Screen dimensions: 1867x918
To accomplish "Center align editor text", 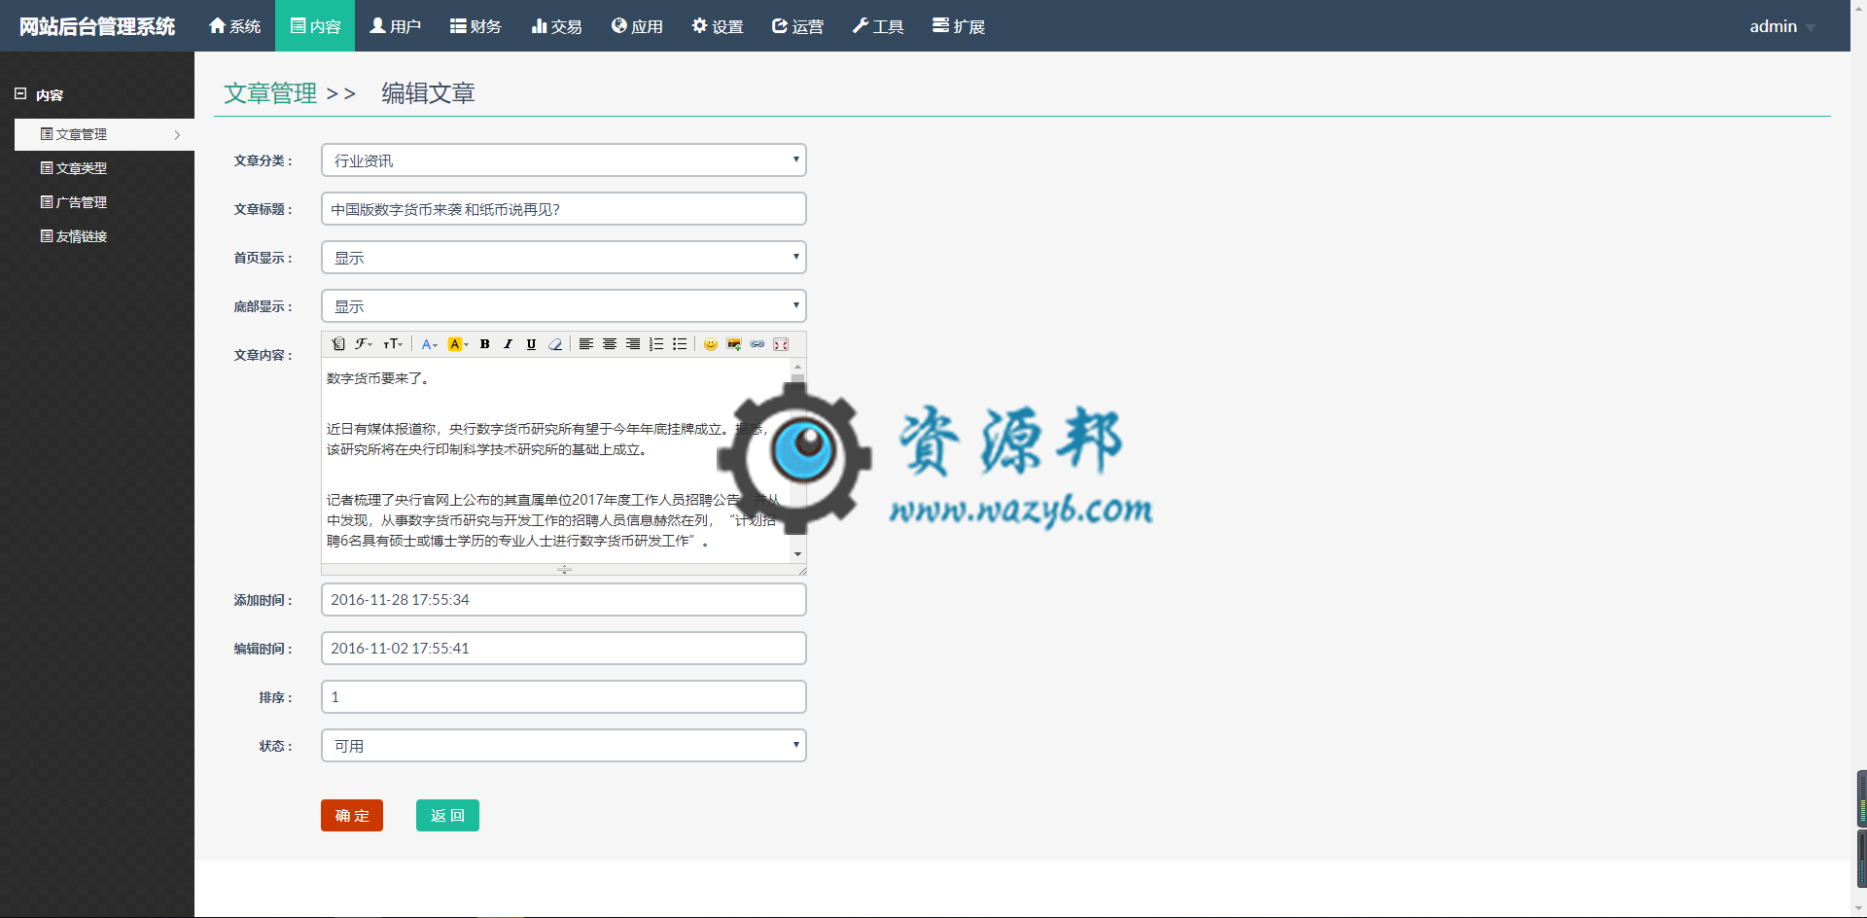I will 610,344.
